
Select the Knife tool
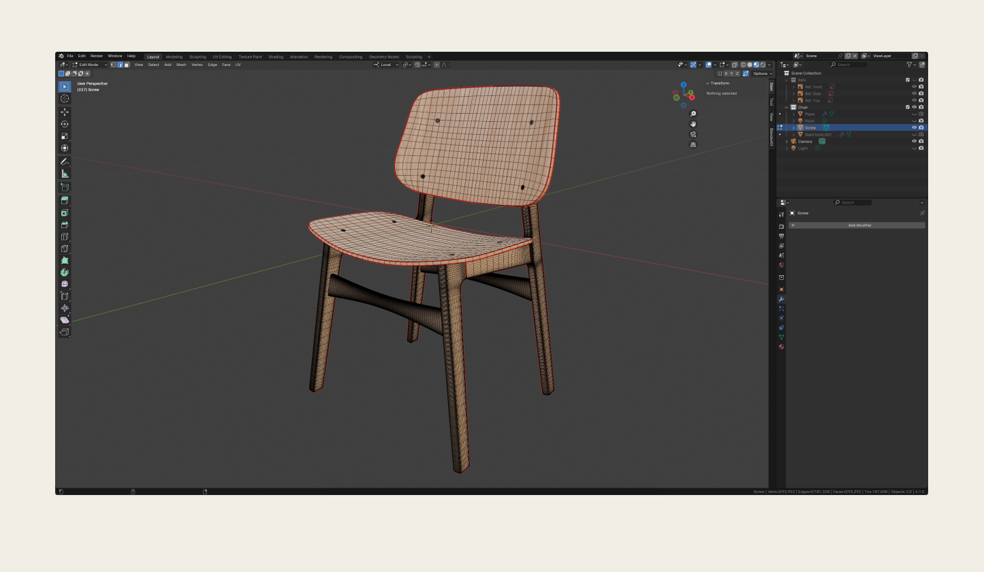(65, 249)
